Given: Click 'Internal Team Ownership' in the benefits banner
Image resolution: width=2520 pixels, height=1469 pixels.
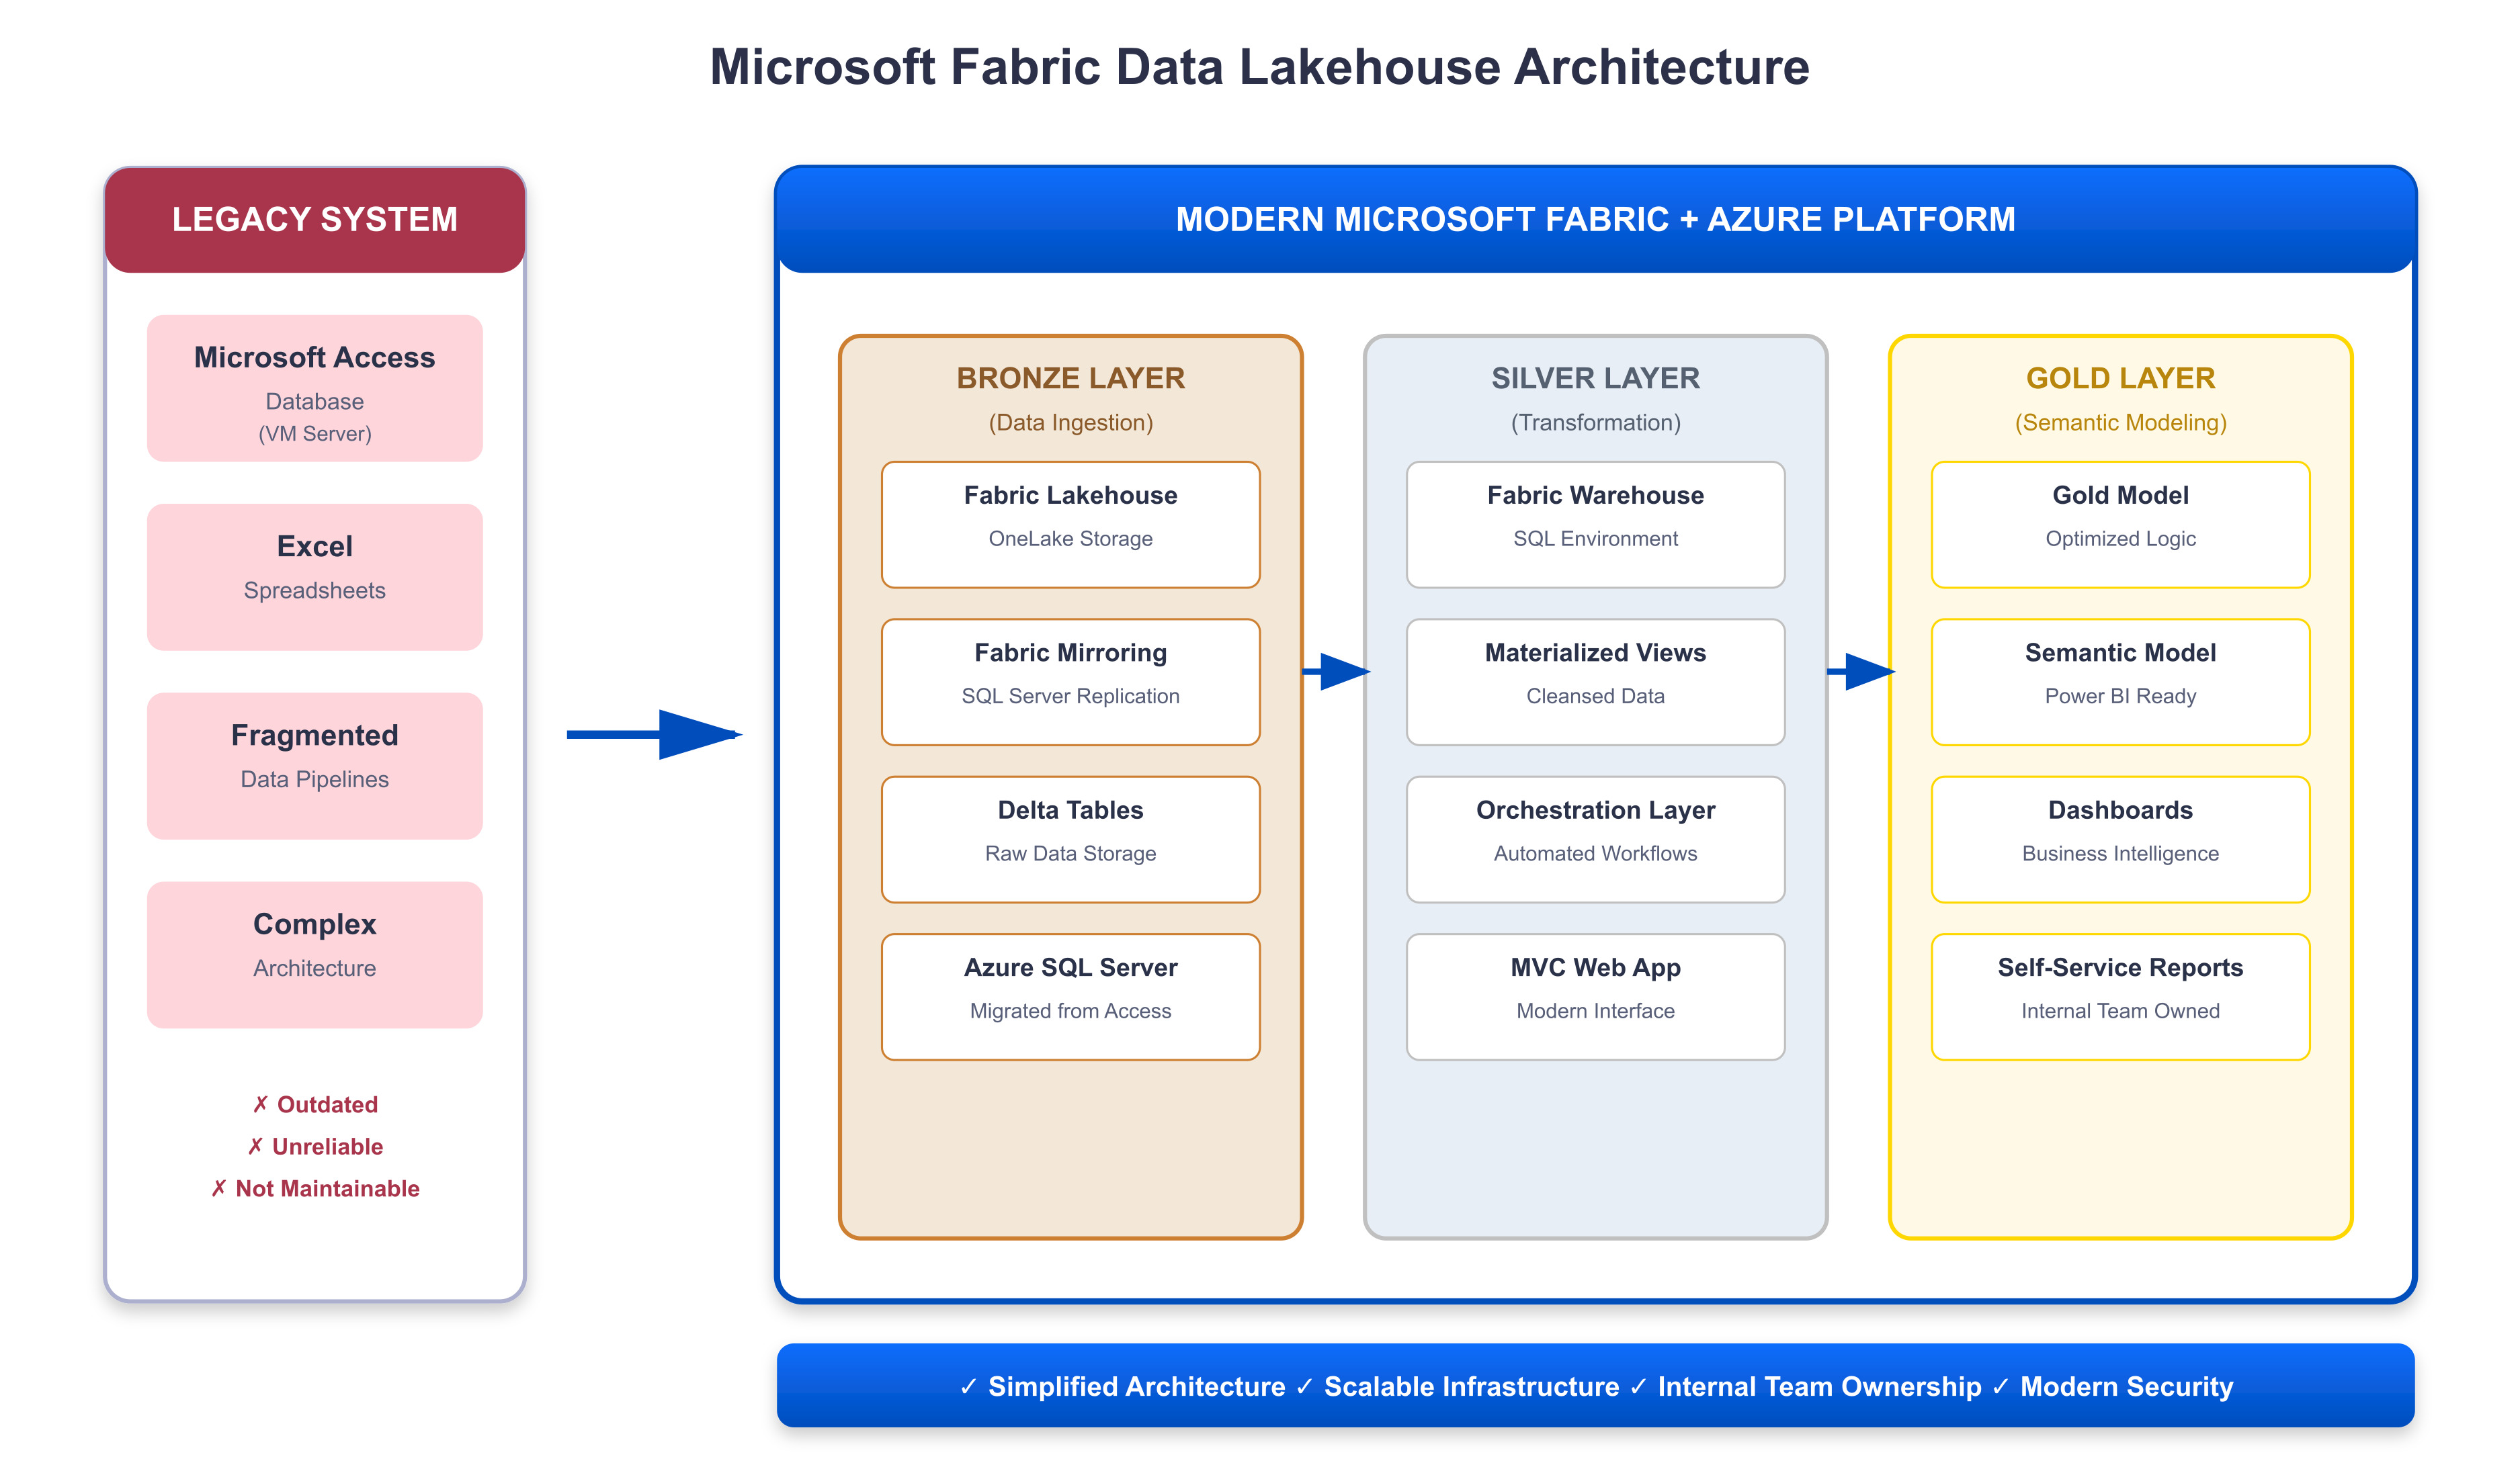Looking at the screenshot, I should click(1819, 1387).
